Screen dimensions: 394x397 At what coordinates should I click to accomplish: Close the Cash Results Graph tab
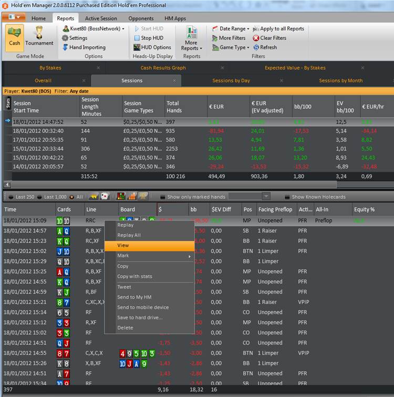point(222,68)
